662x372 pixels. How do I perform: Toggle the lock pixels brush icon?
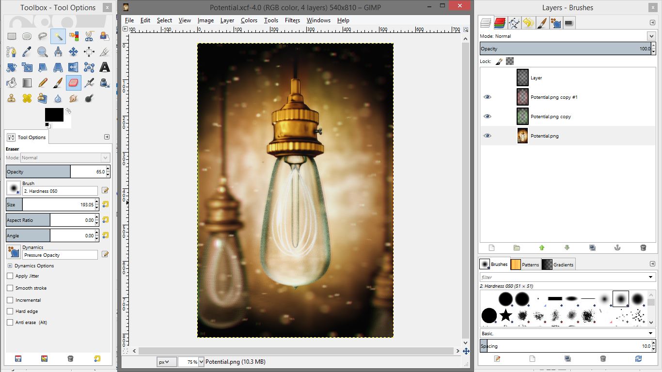pyautogui.click(x=498, y=61)
